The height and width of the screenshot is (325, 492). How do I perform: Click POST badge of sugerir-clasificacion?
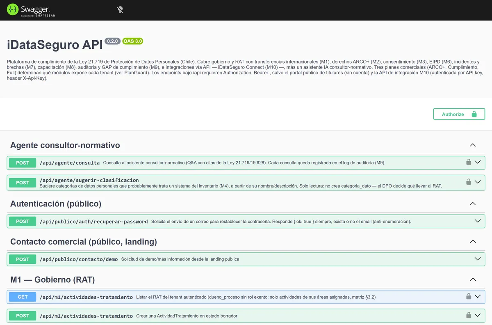click(23, 183)
